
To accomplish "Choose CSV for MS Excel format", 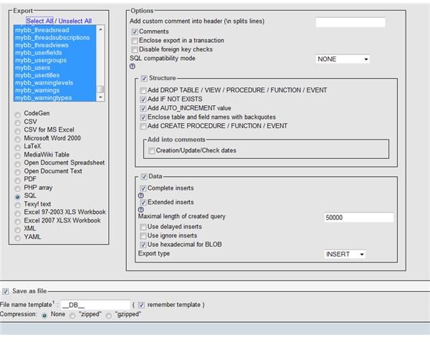I will (x=17, y=131).
